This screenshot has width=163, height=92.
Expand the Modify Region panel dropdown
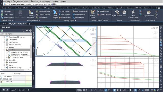coord(76,21)
